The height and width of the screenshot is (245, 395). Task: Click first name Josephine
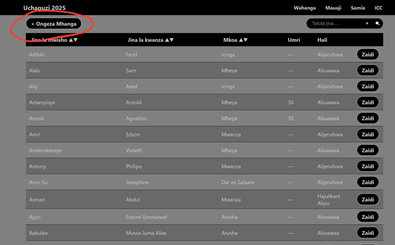[137, 182]
